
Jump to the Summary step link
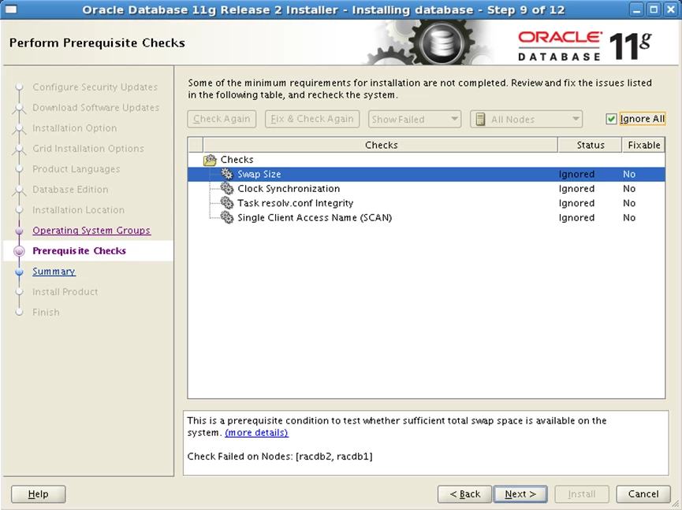pos(54,272)
